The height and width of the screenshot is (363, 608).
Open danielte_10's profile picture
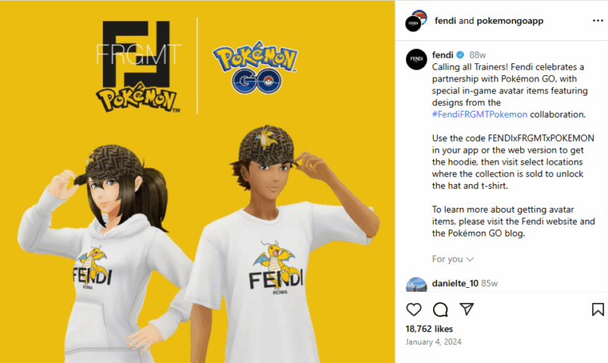[x=416, y=285]
